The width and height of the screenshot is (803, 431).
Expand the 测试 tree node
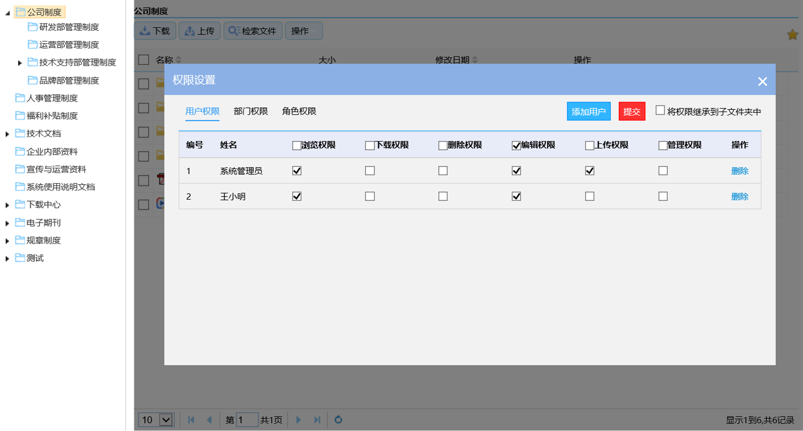point(7,259)
